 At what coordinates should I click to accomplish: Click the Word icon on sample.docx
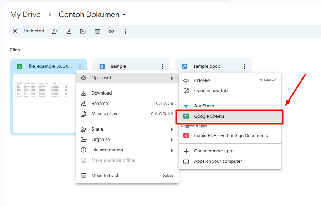click(184, 66)
